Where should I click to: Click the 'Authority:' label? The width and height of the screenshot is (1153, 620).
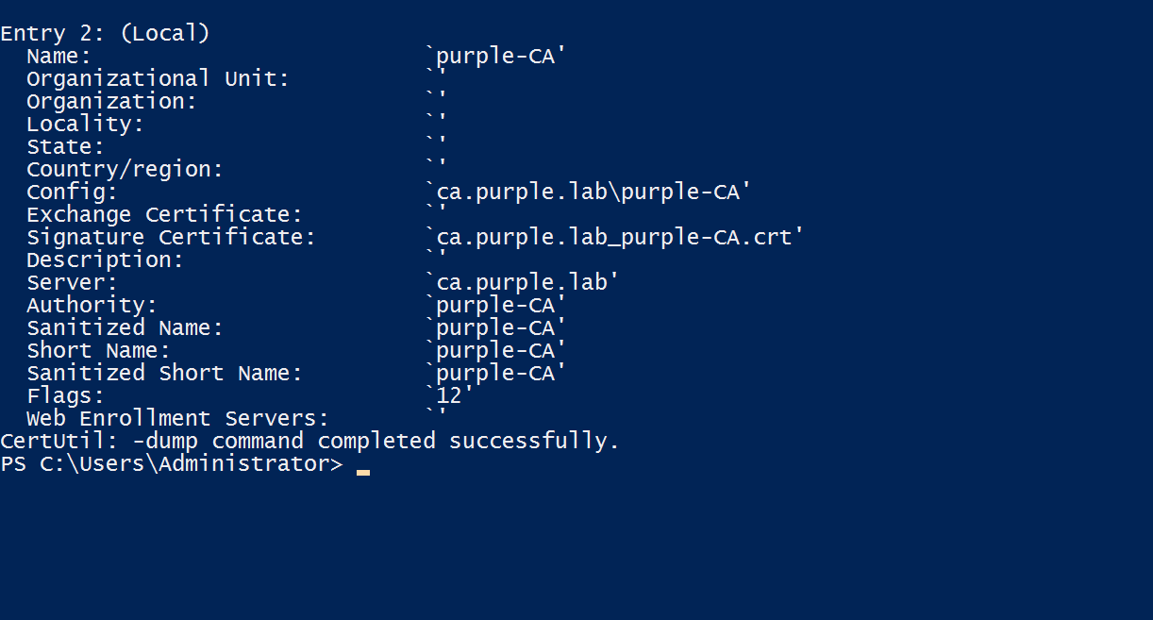coord(92,306)
